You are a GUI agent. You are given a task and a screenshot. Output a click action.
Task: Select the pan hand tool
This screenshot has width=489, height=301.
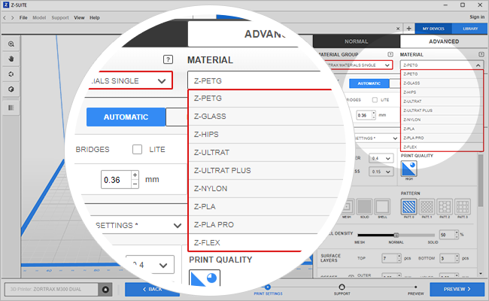coord(11,59)
